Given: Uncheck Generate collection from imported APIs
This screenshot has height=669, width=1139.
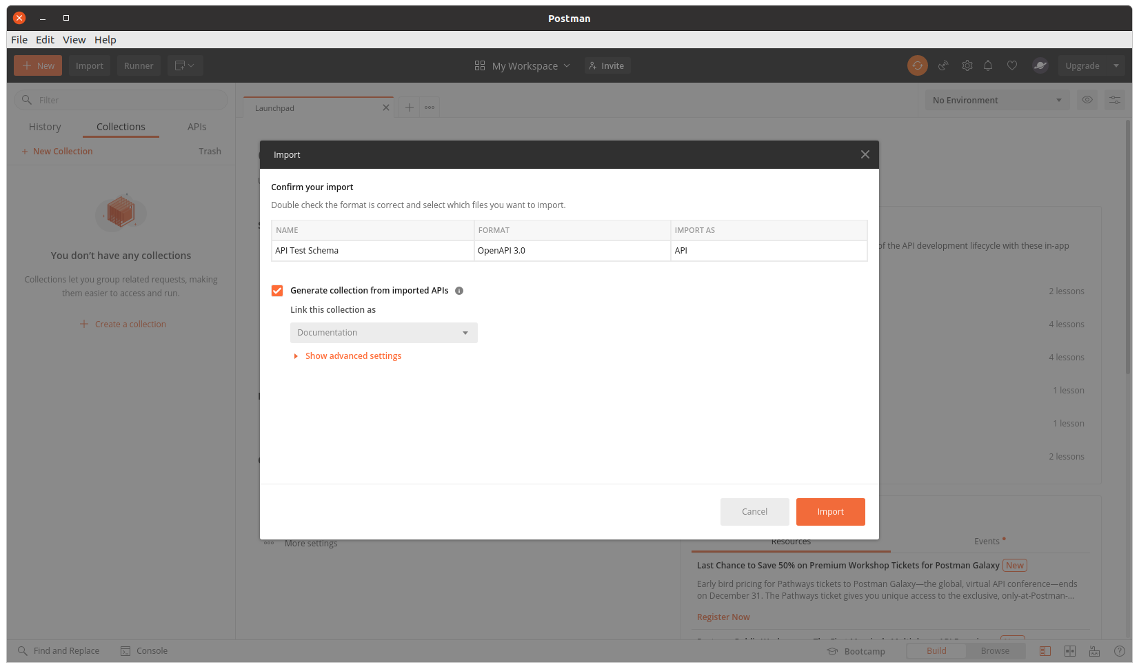Looking at the screenshot, I should coord(277,291).
